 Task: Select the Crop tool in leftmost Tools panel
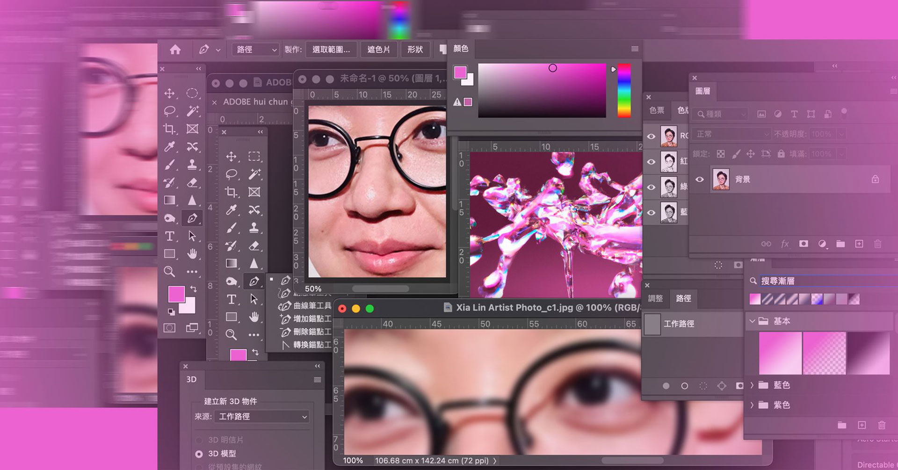[x=169, y=129]
